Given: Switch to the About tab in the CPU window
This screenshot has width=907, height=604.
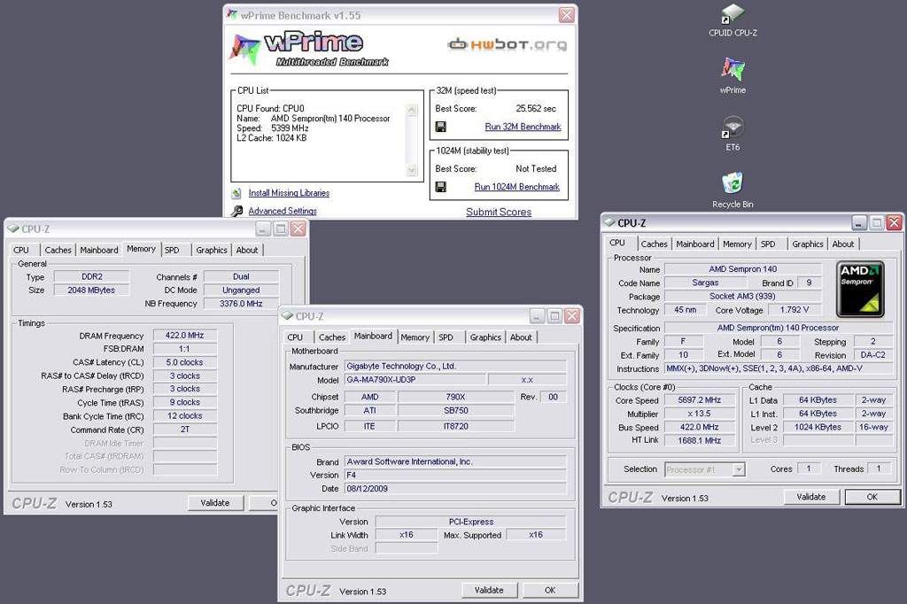Looking at the screenshot, I should tap(843, 244).
